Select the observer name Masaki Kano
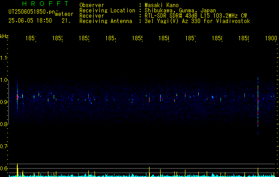 pos(161,5)
